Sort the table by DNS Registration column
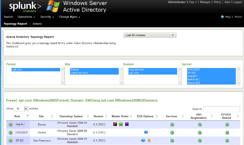This screenshot has height=145, width=244. 199,116
